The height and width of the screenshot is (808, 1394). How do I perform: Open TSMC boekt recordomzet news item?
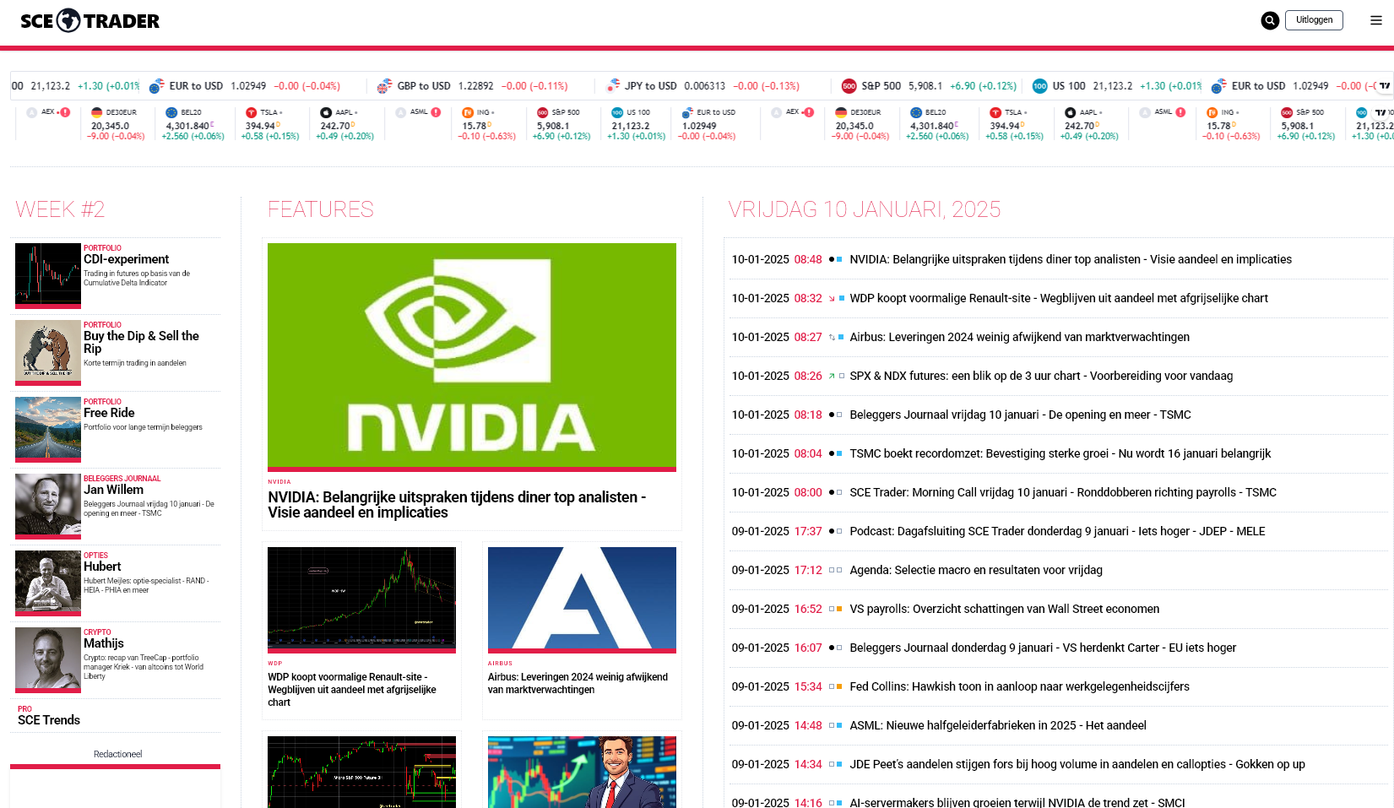tap(1060, 453)
